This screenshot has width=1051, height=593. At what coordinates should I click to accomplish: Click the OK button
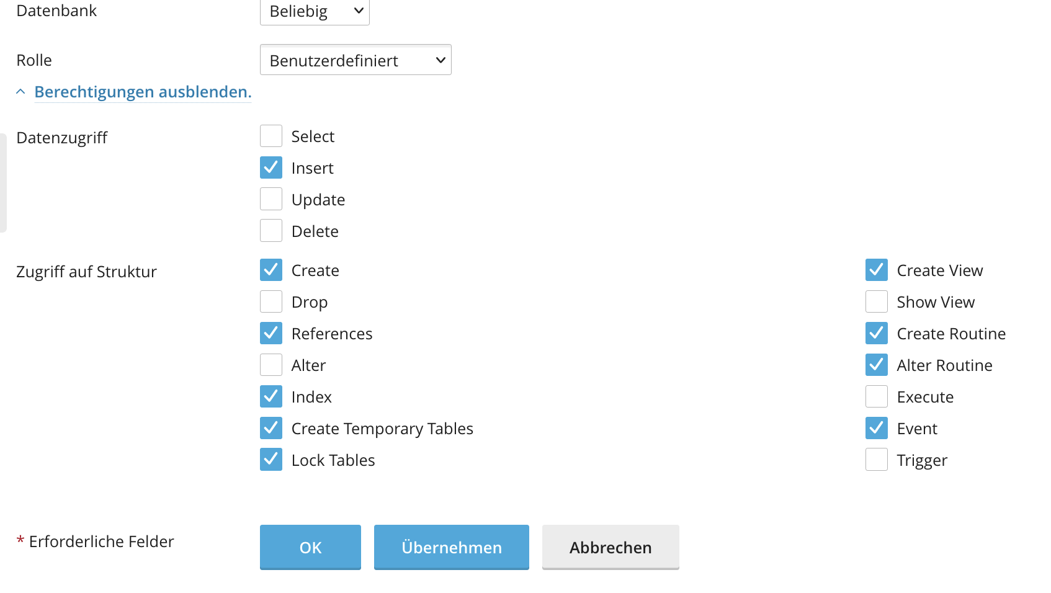[310, 547]
